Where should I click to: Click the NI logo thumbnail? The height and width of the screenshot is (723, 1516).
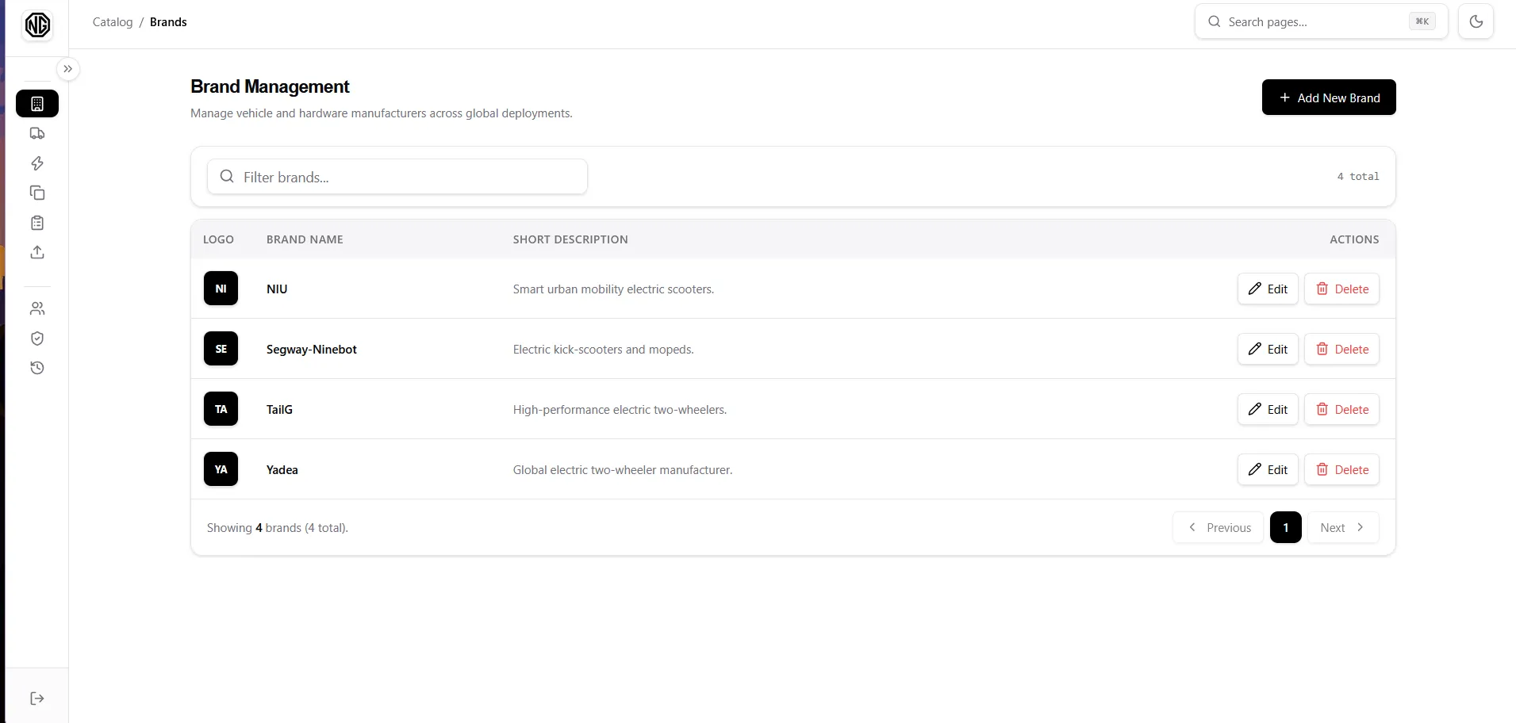[x=221, y=289]
